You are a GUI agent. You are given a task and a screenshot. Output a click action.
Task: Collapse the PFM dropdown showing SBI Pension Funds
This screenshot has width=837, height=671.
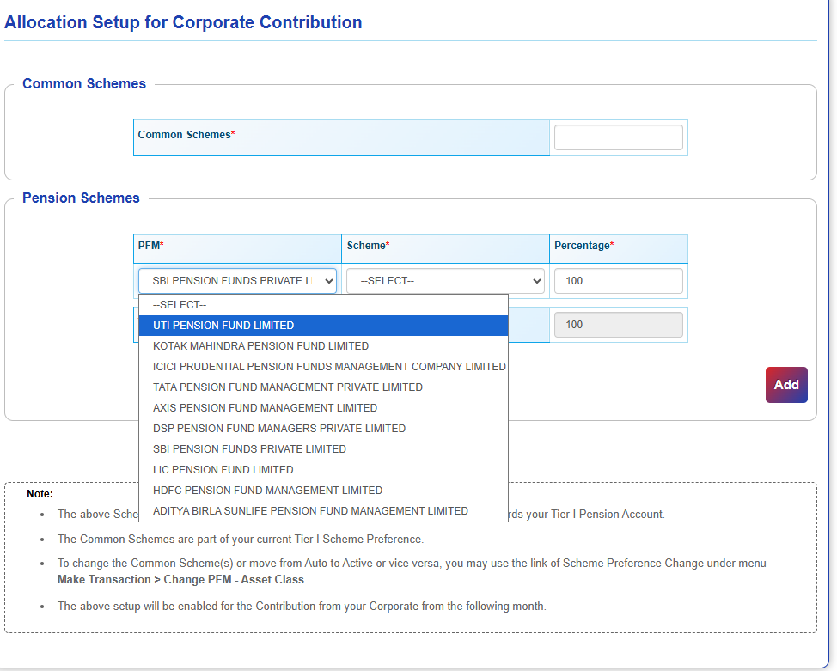(x=237, y=281)
